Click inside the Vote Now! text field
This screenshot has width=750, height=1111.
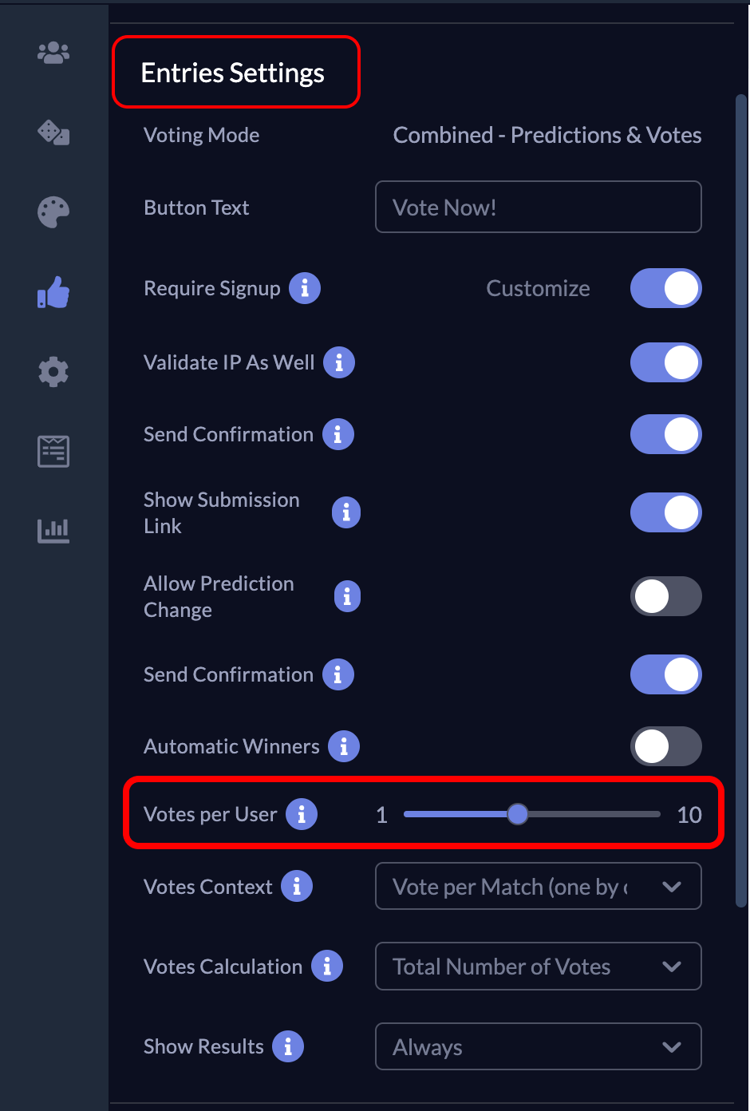(x=538, y=207)
